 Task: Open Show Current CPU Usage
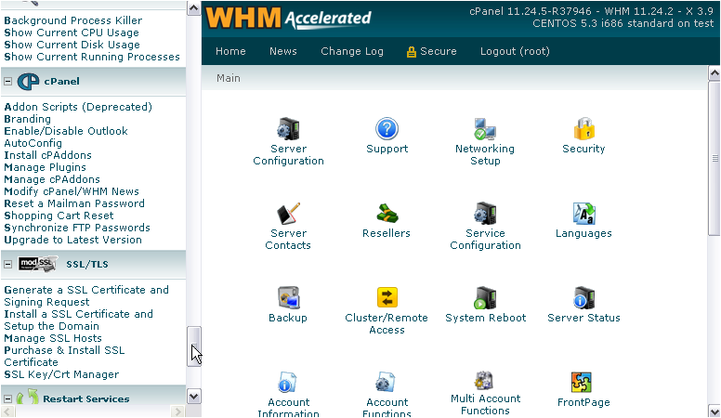tap(72, 33)
